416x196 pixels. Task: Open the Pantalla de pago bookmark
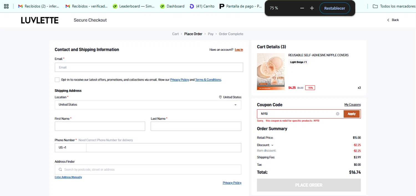point(240,6)
